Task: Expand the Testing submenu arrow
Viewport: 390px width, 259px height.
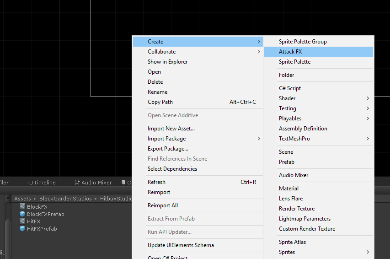Action: coord(368,108)
